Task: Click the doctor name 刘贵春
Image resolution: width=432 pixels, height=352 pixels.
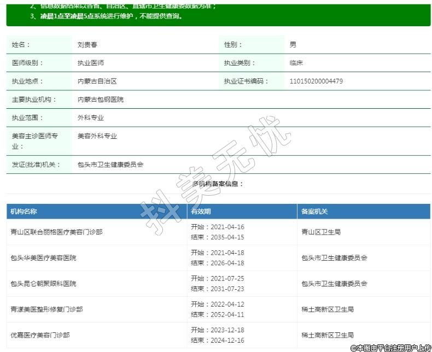Action: pos(87,45)
